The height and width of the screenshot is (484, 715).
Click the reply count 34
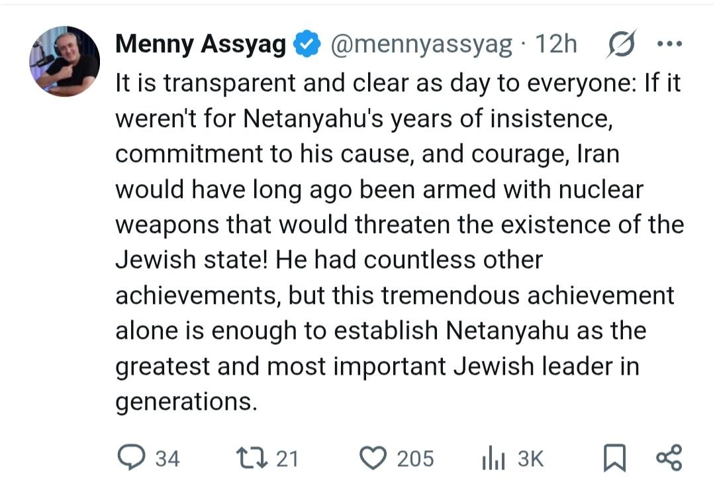167,458
